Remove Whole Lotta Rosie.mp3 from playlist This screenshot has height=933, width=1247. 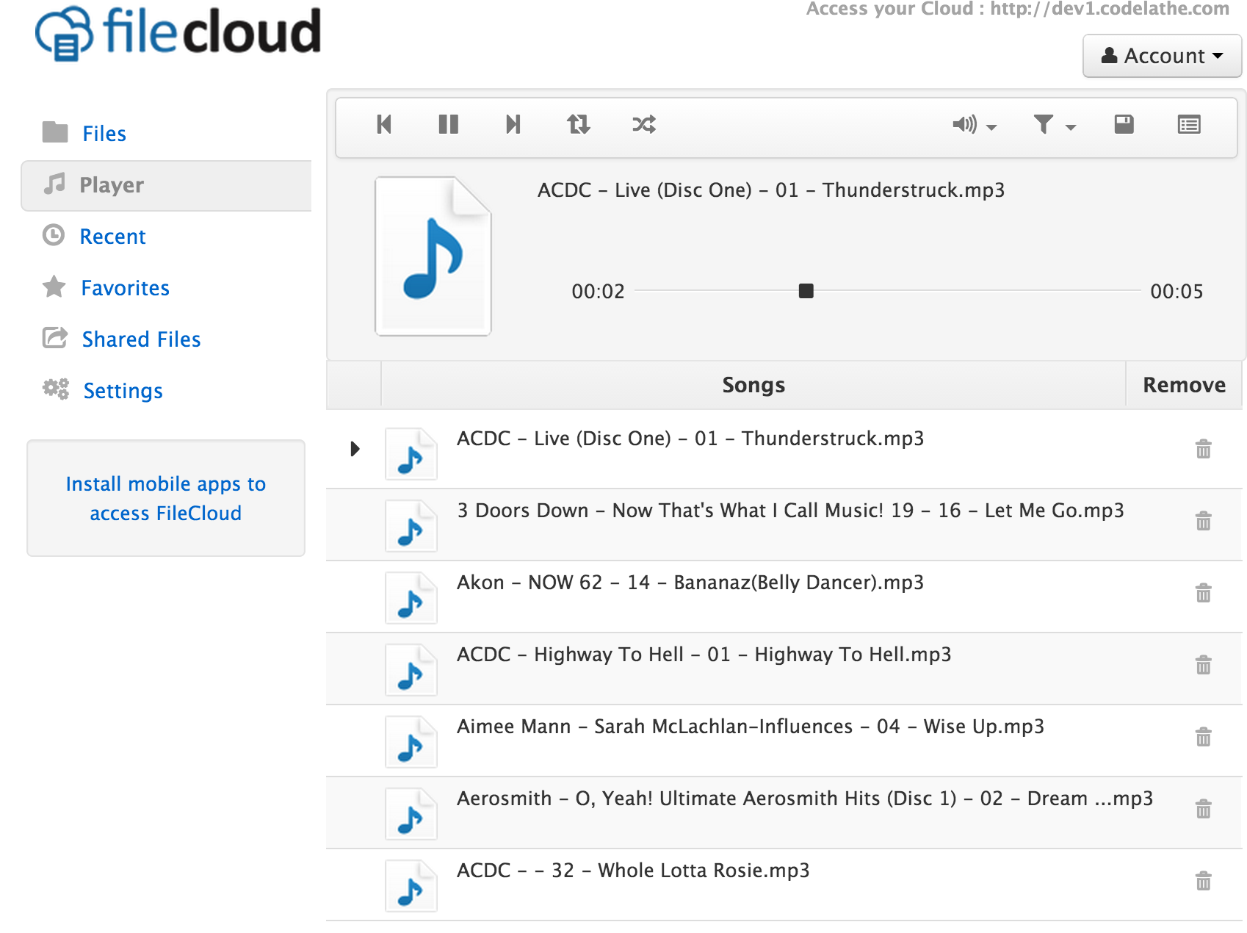(1203, 880)
